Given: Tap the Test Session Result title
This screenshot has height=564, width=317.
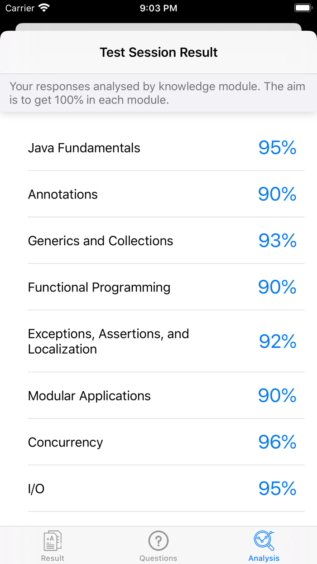Looking at the screenshot, I should click(158, 52).
